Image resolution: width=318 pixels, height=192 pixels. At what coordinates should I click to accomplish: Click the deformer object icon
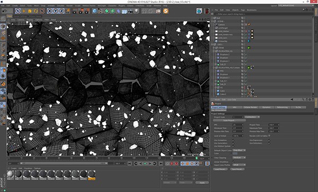[x=118, y=11]
